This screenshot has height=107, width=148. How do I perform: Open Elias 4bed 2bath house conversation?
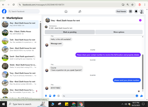tap(20, 83)
